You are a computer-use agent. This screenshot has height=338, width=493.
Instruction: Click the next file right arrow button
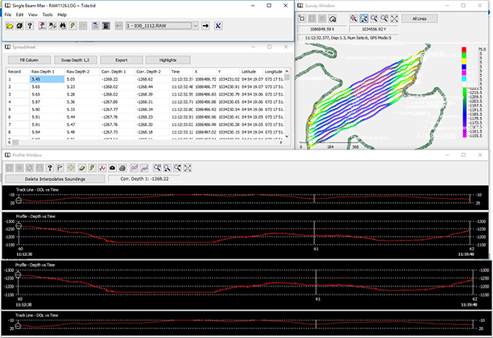click(x=205, y=26)
